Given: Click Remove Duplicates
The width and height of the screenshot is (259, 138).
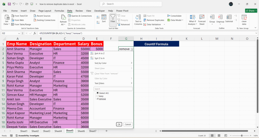Looking at the screenshot, I should tap(154, 20).
